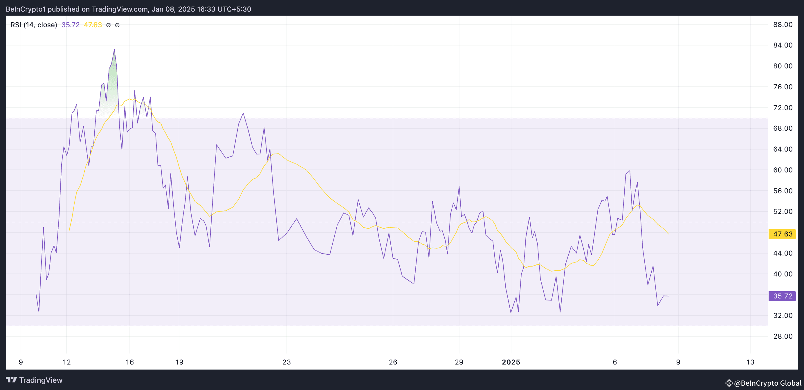Click the date label 16 on time axis
This screenshot has width=804, height=390.
129,362
